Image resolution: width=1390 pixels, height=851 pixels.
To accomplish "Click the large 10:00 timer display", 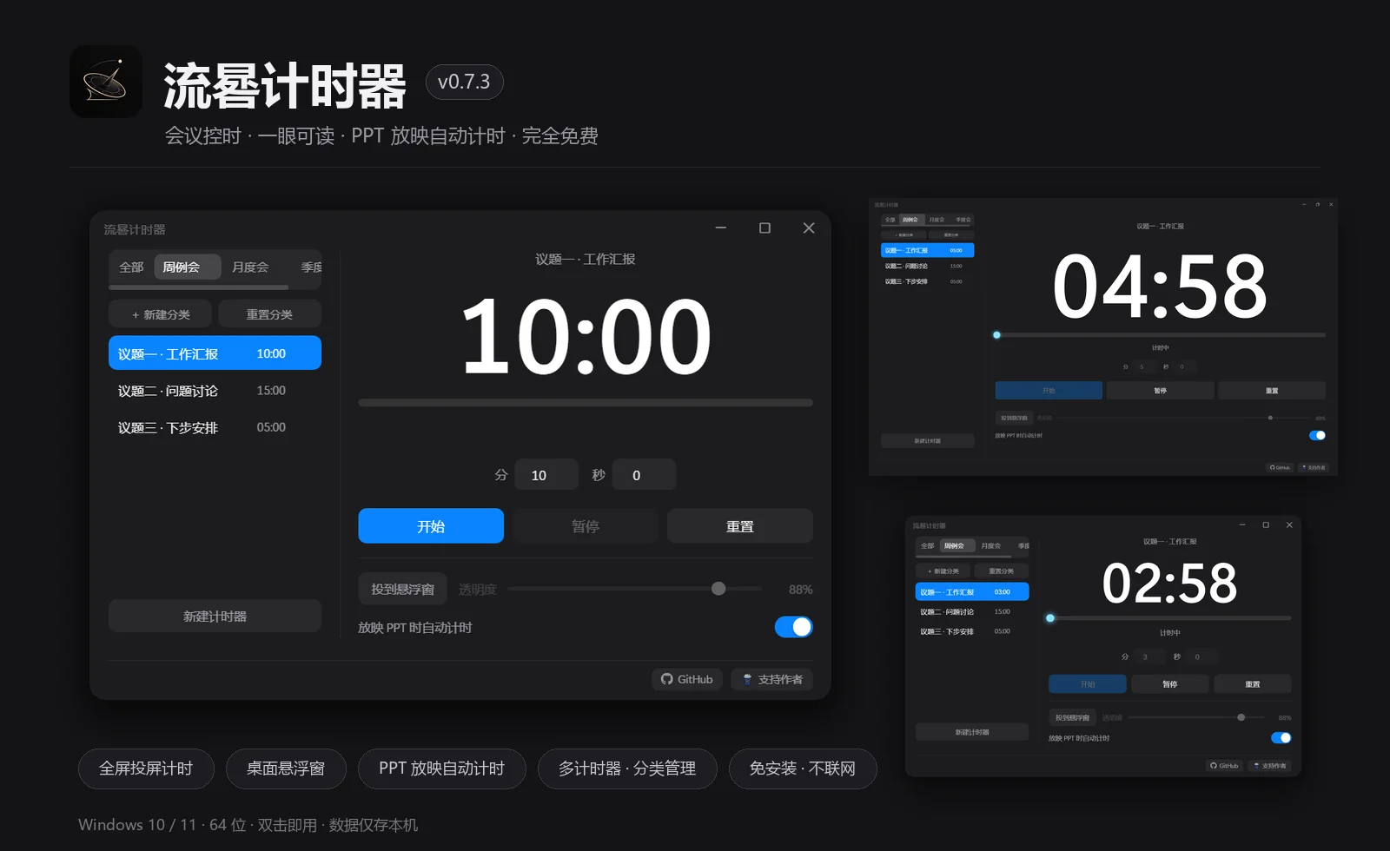I will pyautogui.click(x=586, y=336).
